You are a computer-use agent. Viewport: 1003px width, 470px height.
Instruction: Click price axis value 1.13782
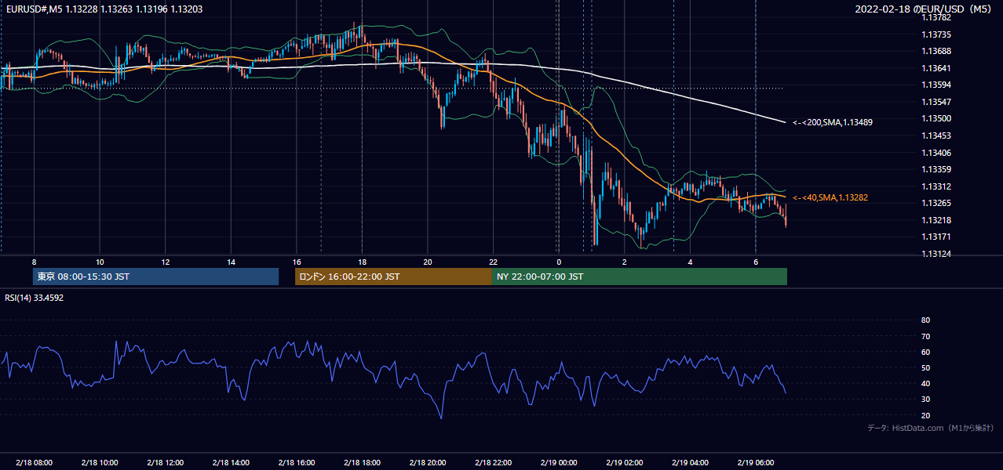tap(936, 18)
